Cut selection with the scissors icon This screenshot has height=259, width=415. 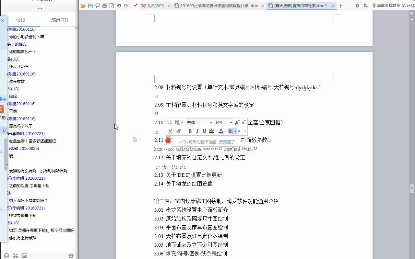pyautogui.click(x=170, y=131)
